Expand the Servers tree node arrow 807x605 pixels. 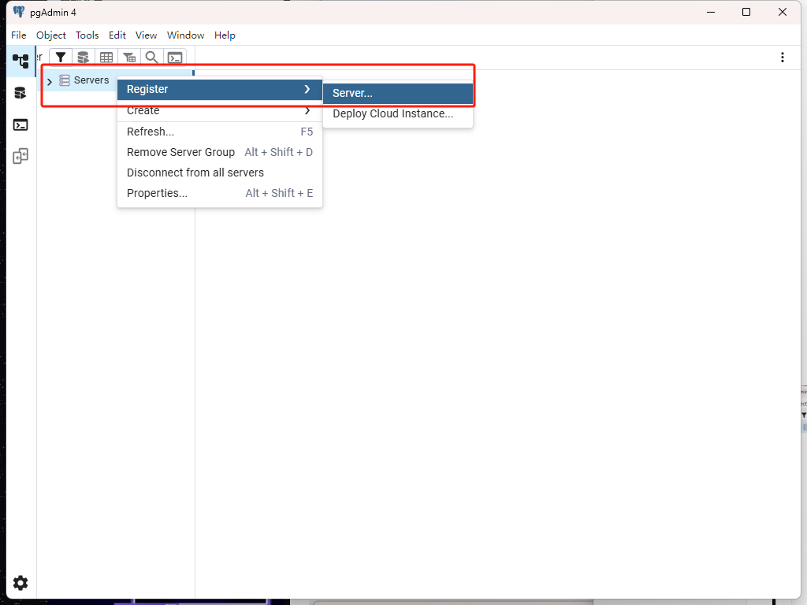[50, 81]
